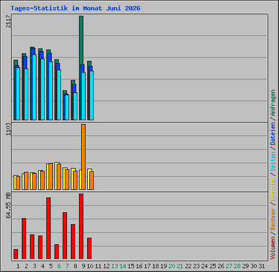Click the orange Rechner bar for day 2
The height and width of the screenshot is (272, 279).
point(26,181)
